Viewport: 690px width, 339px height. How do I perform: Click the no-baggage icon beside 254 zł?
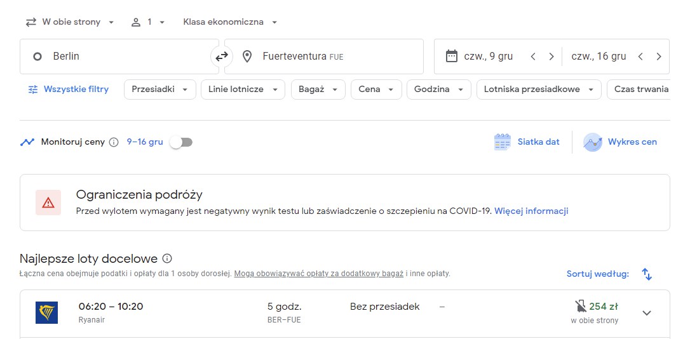pyautogui.click(x=581, y=307)
